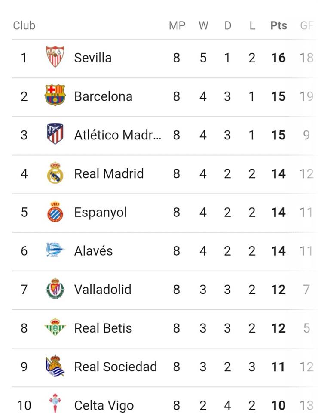Select the MP column header

[x=177, y=25]
